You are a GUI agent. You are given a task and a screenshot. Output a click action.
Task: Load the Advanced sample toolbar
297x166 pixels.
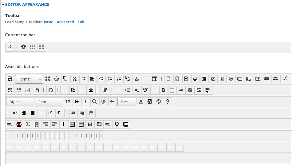(65, 22)
